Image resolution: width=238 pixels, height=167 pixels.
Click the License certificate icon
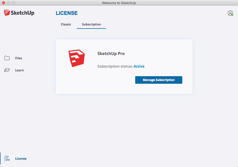pyautogui.click(x=7, y=158)
